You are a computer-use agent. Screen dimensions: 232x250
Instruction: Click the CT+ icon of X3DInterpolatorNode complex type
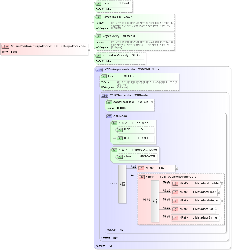(x=99, y=70)
